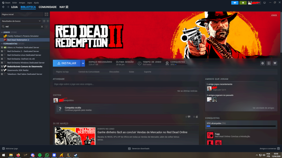Click achievements progress bar 3/51
282x158 pixels.
pos(241,126)
